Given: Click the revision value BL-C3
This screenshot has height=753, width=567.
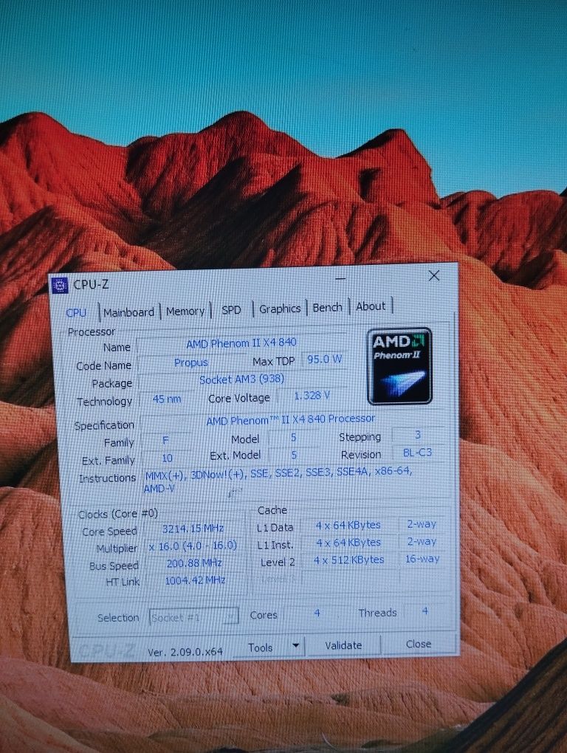Looking at the screenshot, I should (417, 453).
